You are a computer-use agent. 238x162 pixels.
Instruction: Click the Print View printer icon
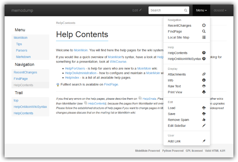204,92
